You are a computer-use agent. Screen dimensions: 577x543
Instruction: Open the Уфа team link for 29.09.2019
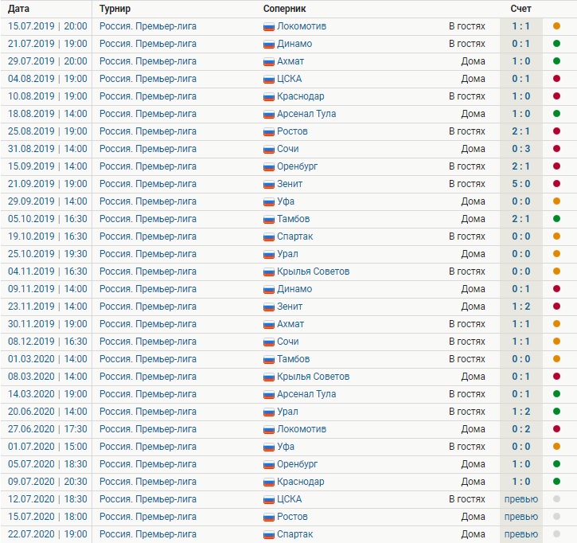click(x=286, y=201)
